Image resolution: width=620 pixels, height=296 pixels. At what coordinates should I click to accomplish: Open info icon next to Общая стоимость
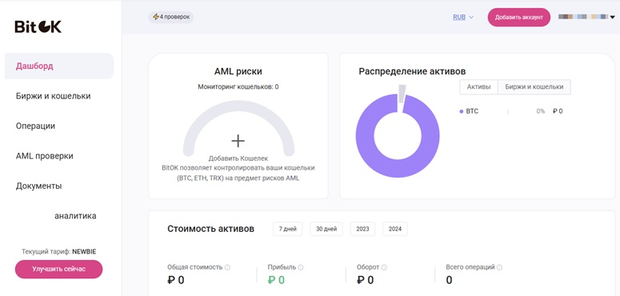pyautogui.click(x=227, y=267)
